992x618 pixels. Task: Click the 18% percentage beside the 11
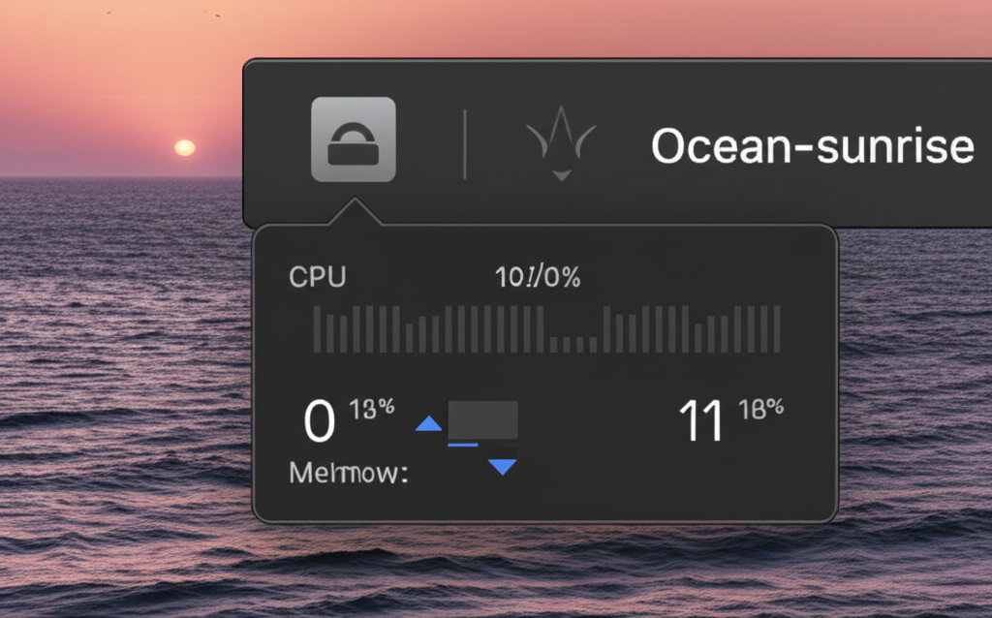[762, 407]
